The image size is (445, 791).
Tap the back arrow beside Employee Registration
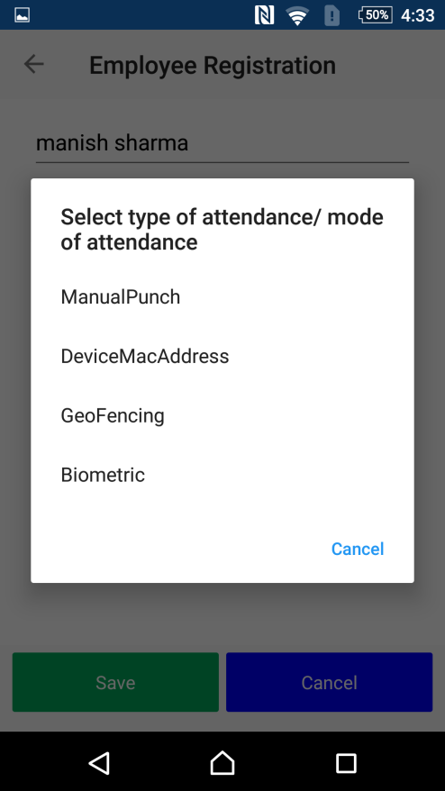click(x=34, y=65)
